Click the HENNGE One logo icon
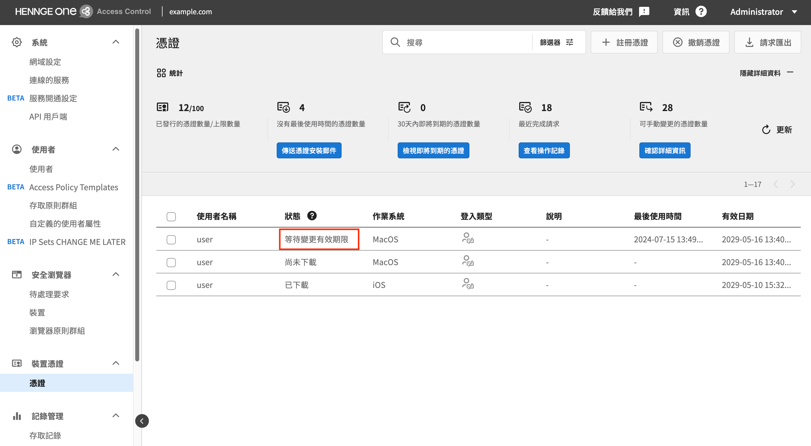This screenshot has height=446, width=811. [86, 12]
